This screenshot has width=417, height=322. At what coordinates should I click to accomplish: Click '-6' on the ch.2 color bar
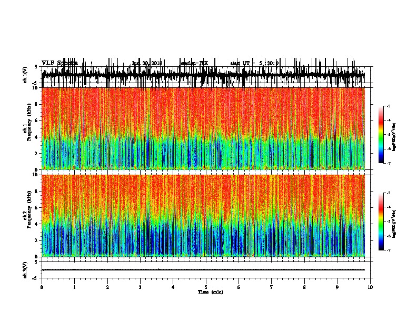click(x=388, y=236)
